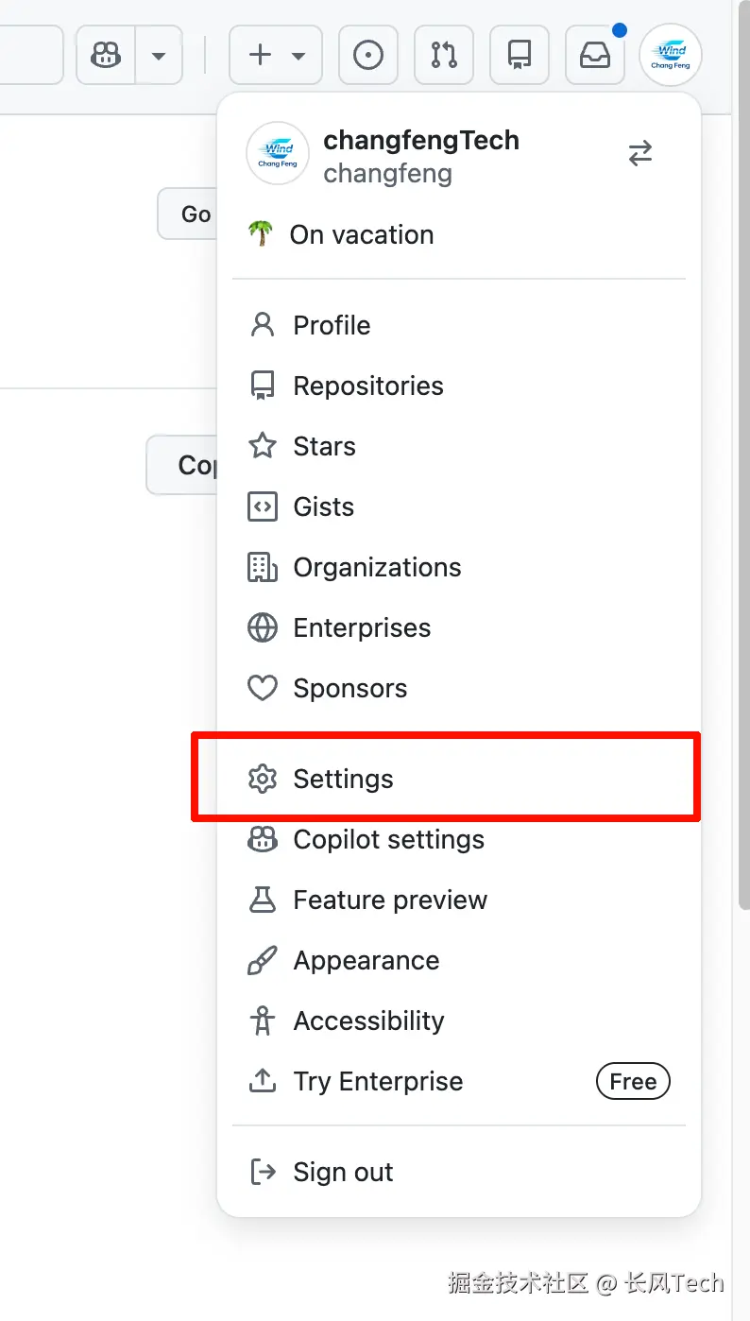Click the Try Enterprise menu item
Image resolution: width=750 pixels, height=1321 pixels.
(x=378, y=1082)
